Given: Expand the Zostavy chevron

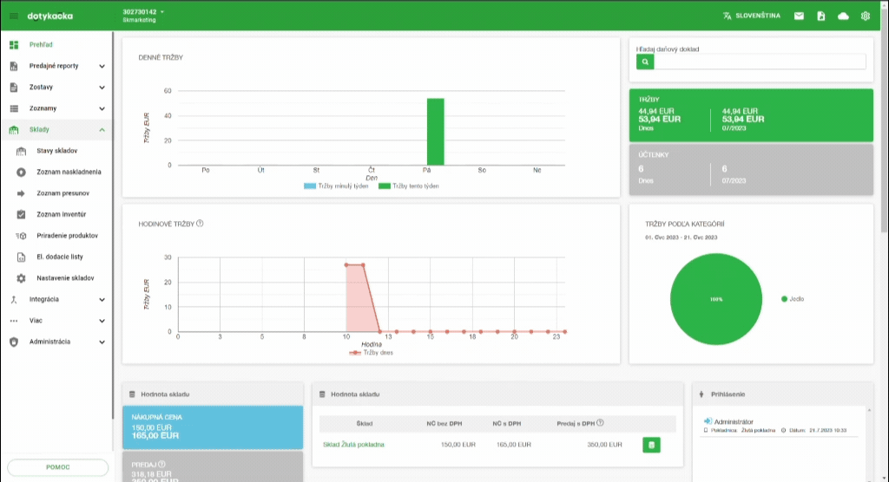Looking at the screenshot, I should (102, 88).
